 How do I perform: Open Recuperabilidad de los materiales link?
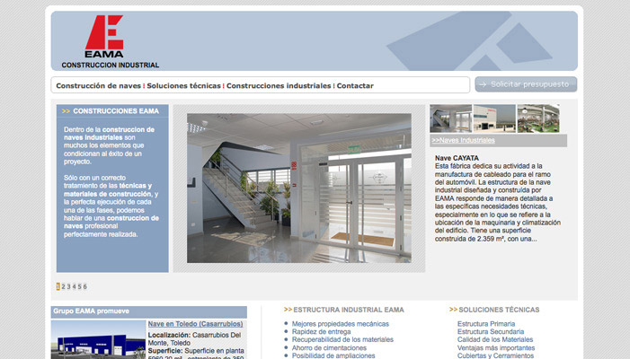[342, 339]
